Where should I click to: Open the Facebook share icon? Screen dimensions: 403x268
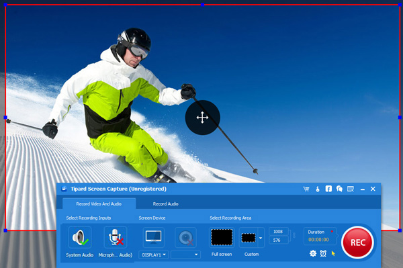[328, 189]
